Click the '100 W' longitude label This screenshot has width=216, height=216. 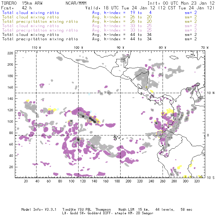pyautogui.click(x=79, y=48)
